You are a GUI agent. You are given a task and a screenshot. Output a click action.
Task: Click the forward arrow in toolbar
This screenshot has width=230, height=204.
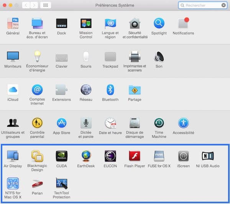pos(34,5)
